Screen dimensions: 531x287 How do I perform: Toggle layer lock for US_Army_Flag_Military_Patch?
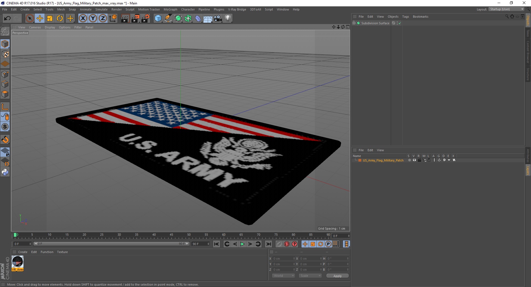tap(429, 160)
